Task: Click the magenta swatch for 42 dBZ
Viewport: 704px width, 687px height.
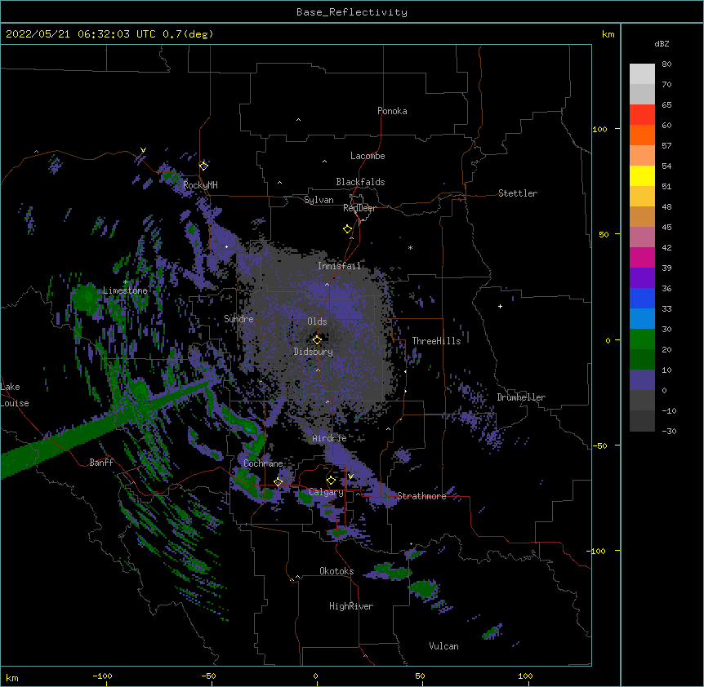Action: pyautogui.click(x=642, y=257)
